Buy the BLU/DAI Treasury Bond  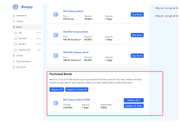click(137, 35)
